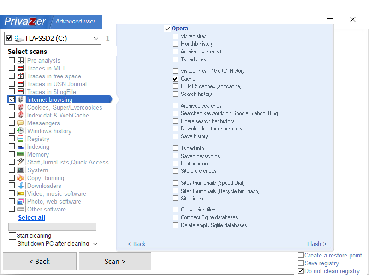369x275 pixels.
Task: Enable Compact Sqlite databases option
Action: [x=175, y=217]
